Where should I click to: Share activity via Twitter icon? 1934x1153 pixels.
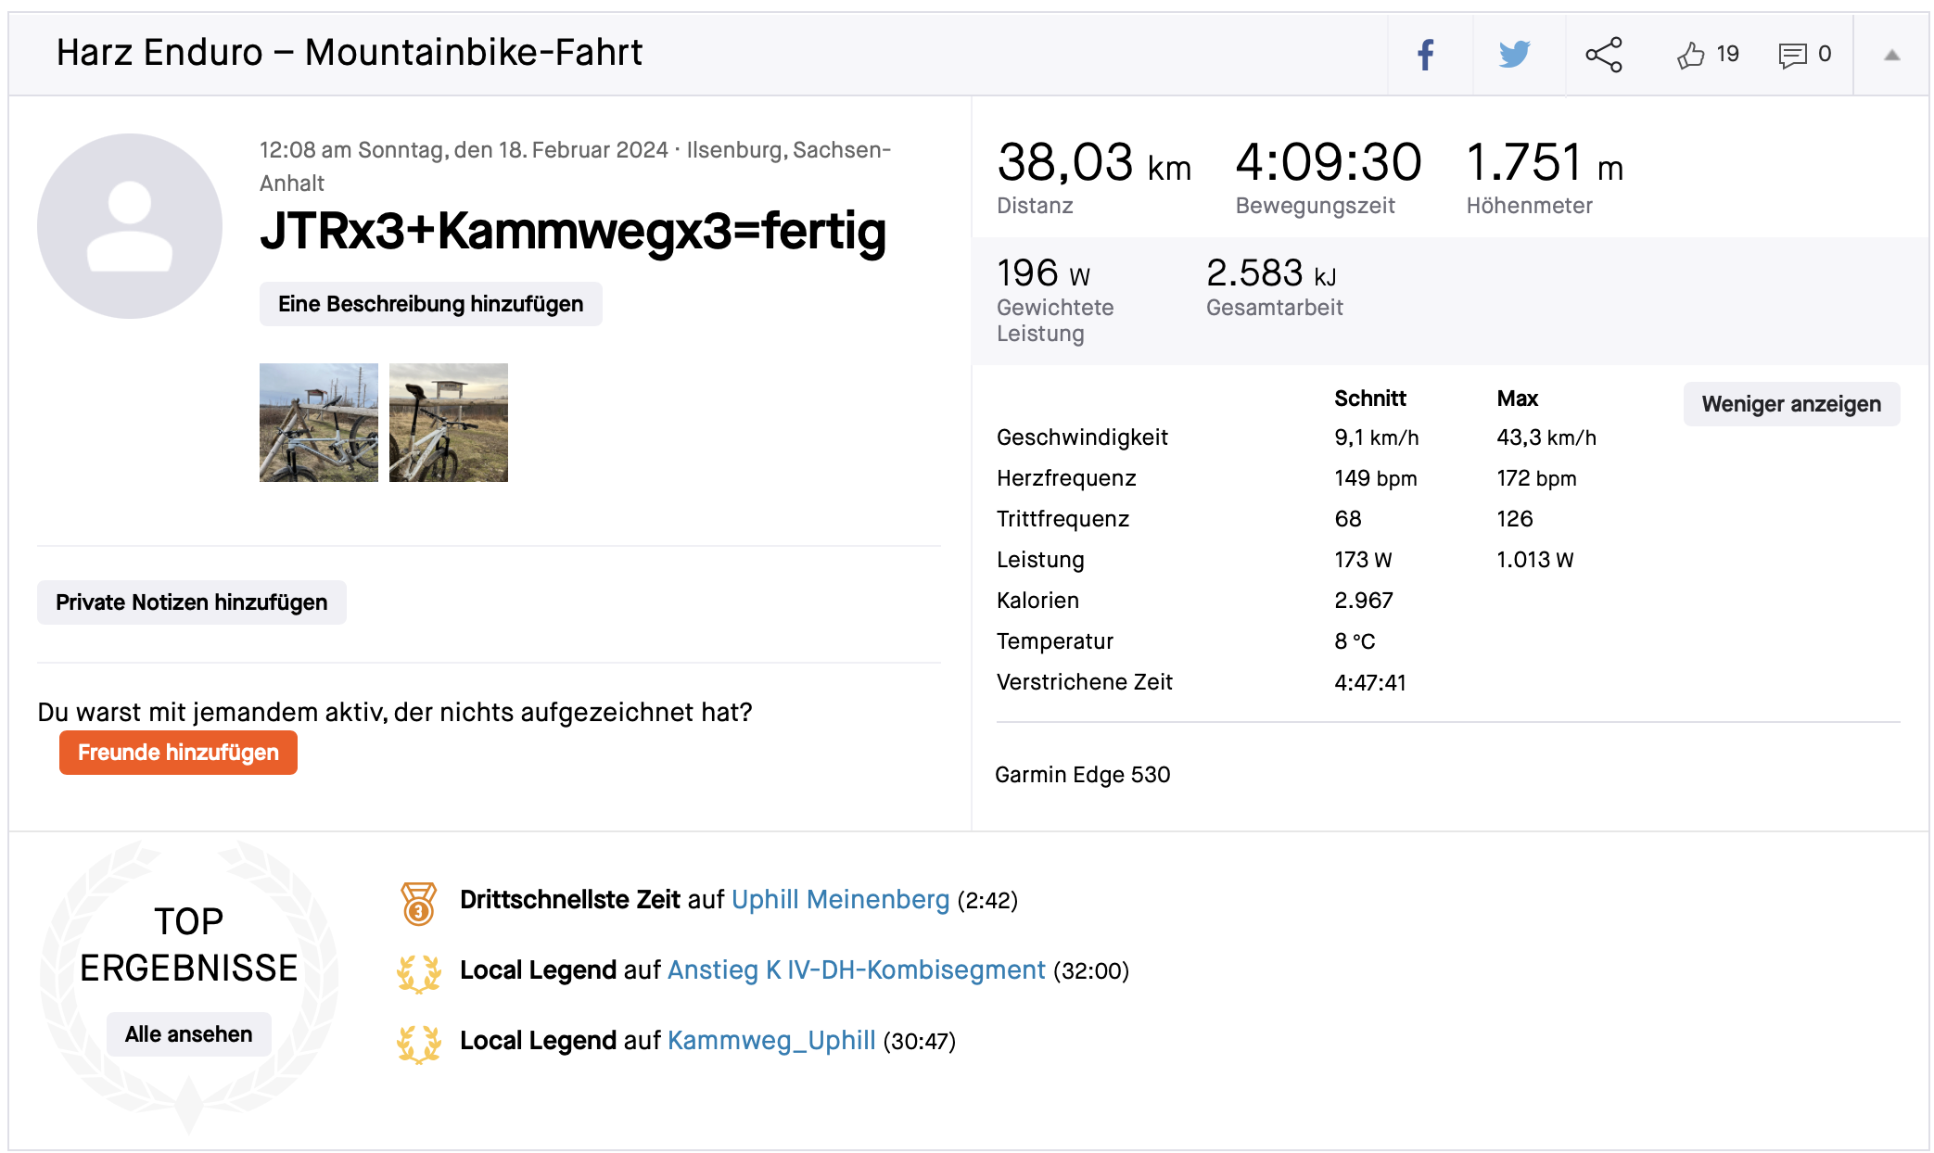click(1514, 55)
